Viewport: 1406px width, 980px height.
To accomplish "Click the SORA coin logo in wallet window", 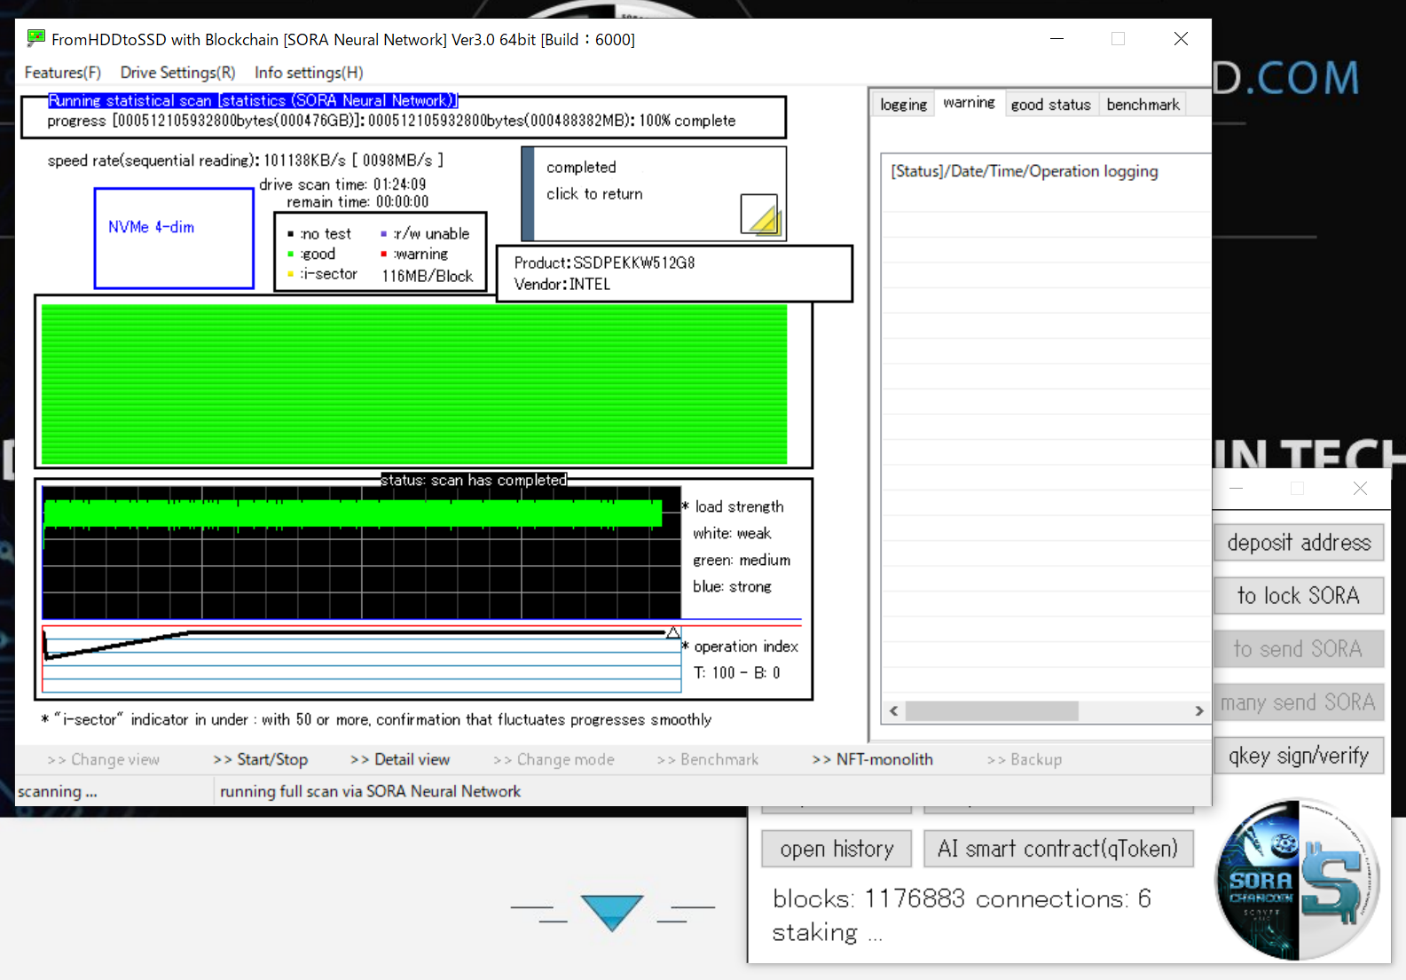I will 1297,880.
